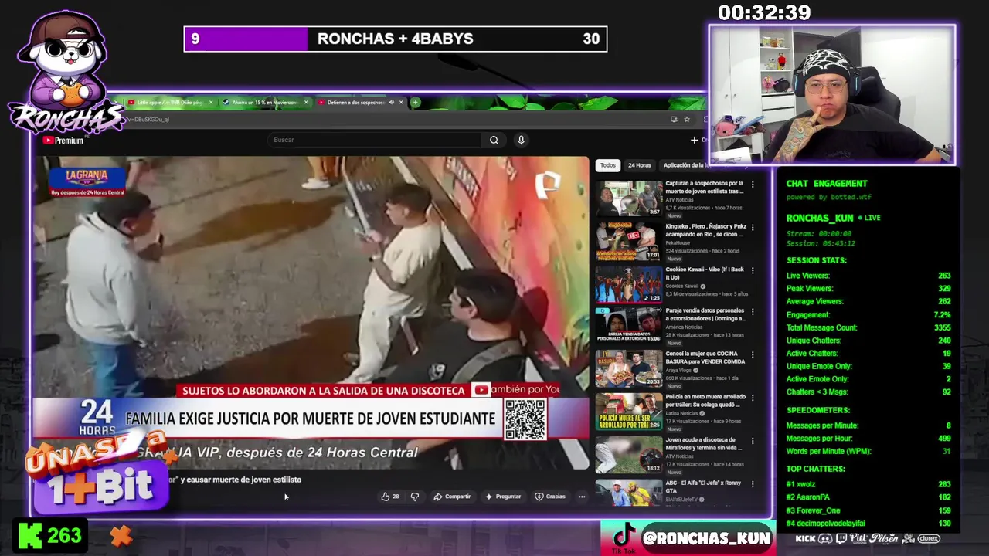Click the orange X icon beside viewer count
989x556 pixels.
(x=121, y=535)
